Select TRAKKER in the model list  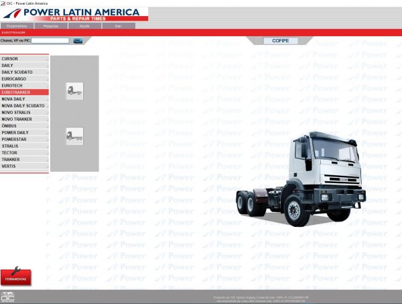24,160
